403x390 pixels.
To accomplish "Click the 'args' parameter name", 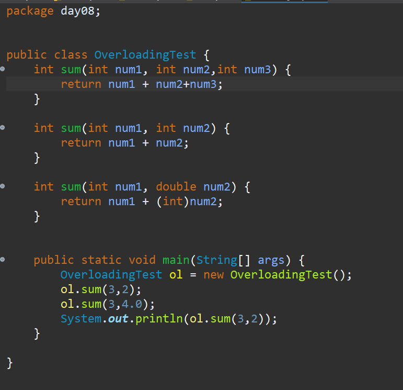I will 271,261.
